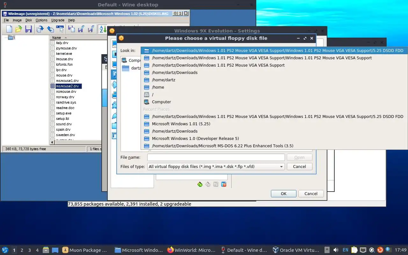Open the WinImage Disk menu
This screenshot has width=408, height=255.
29,20
